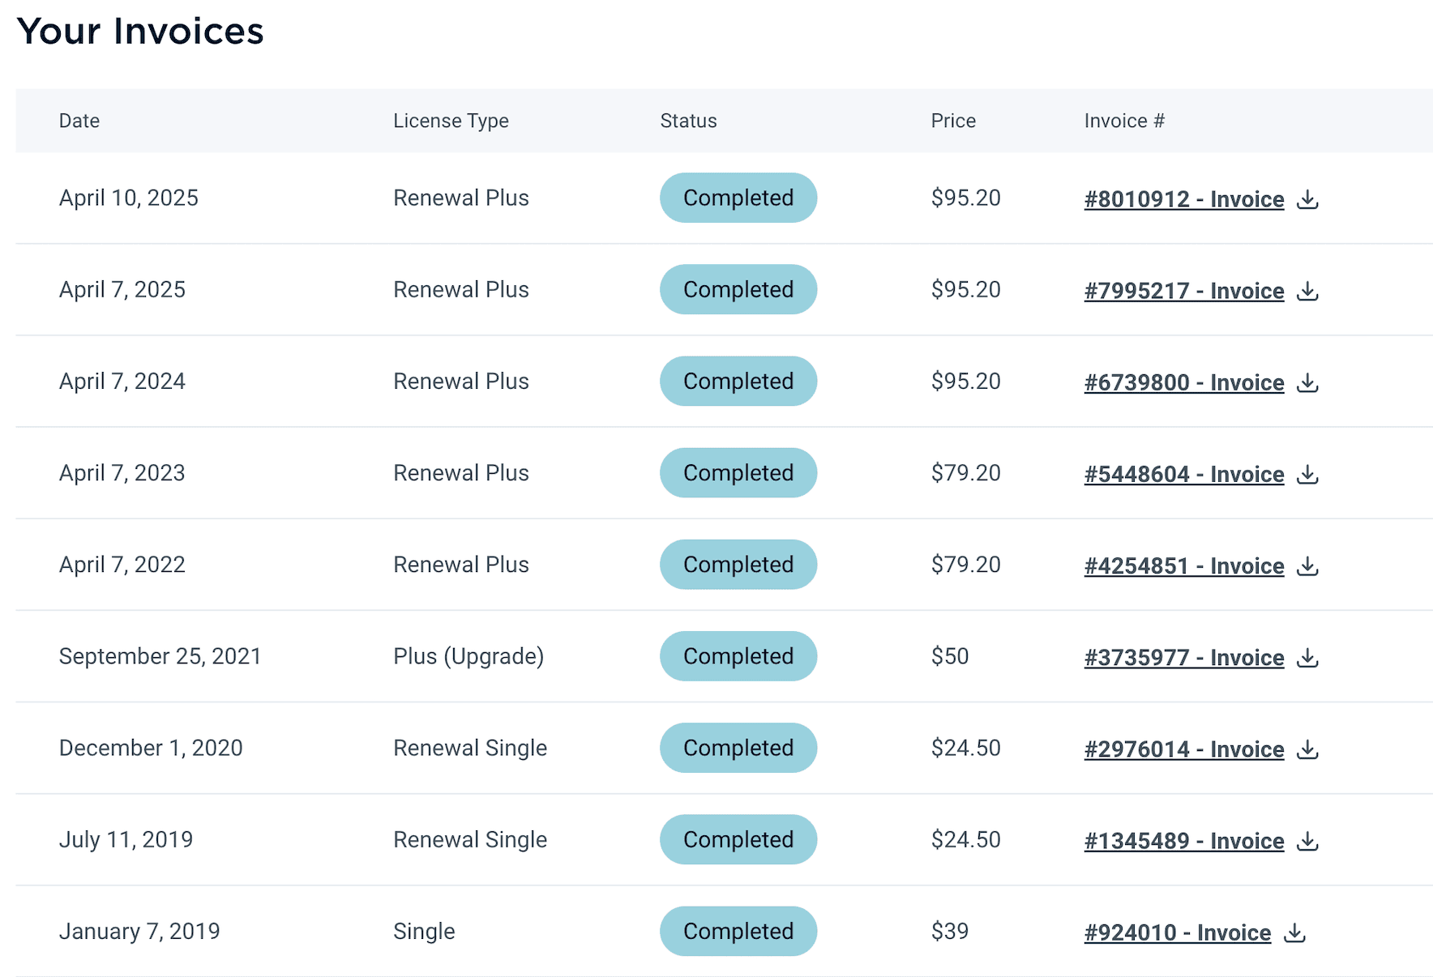Open invoice #7995217 link
Image resolution: width=1433 pixels, height=977 pixels.
pos(1184,291)
